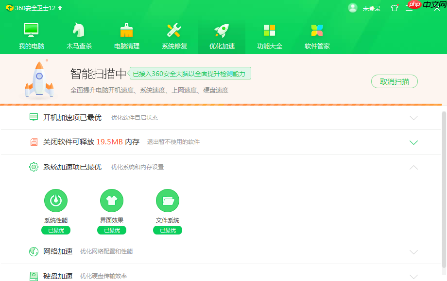Viewport: 447px width, 281px height.
Task: Click the memory chip icon beside 关闭软件
Action: click(34, 142)
